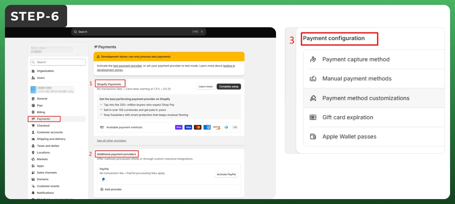The width and height of the screenshot is (455, 204).
Task: Click the Mastercard icon
Action: tap(198, 128)
